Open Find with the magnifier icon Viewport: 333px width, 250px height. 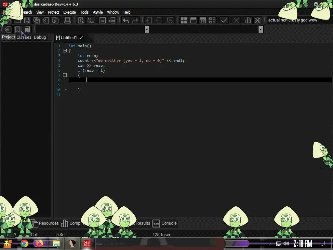point(81,21)
